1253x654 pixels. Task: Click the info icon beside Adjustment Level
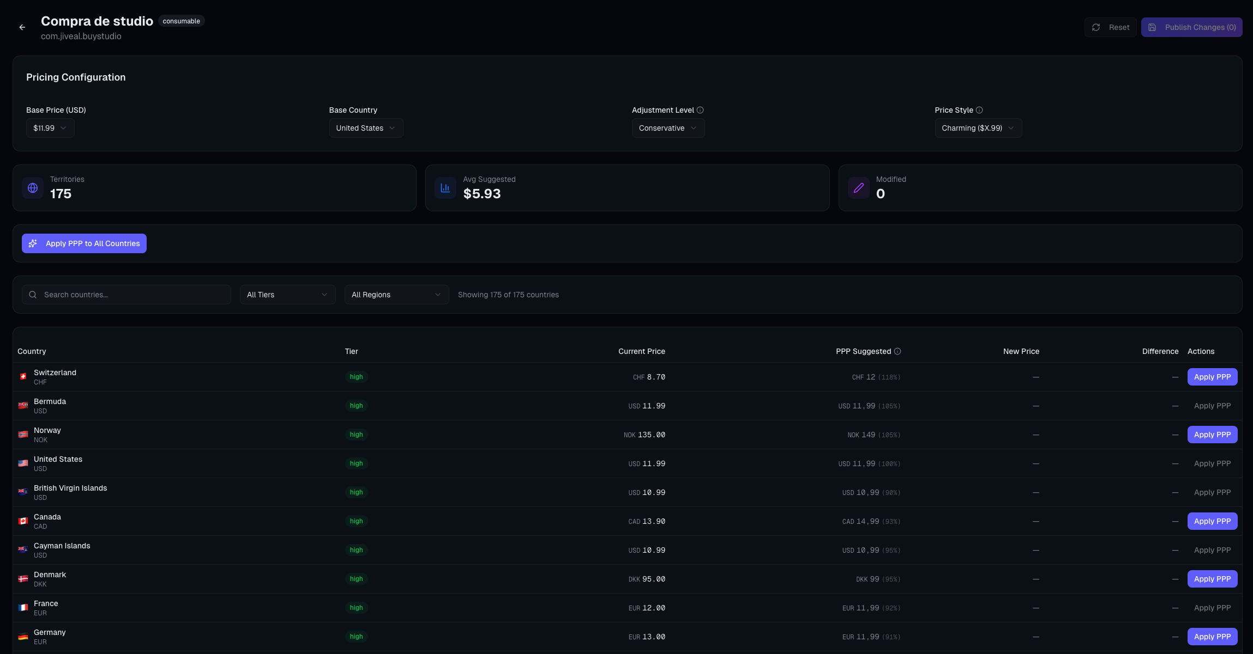700,110
